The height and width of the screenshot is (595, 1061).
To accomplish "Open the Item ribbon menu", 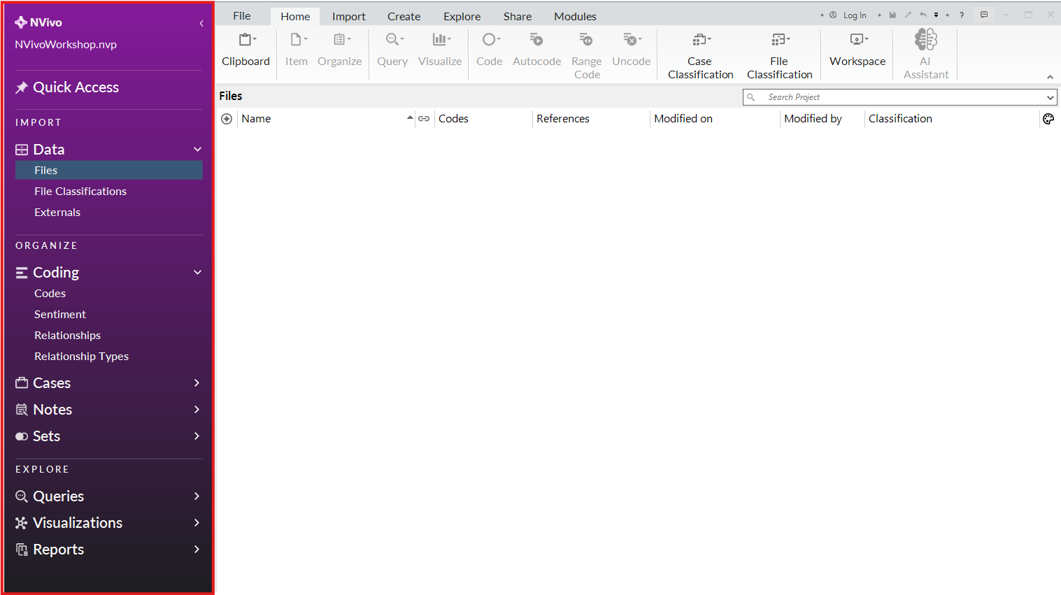I will coord(297,50).
